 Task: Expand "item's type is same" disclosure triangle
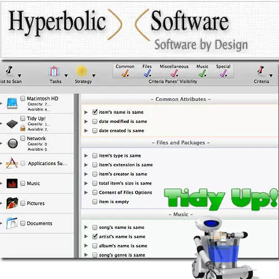point(86,156)
